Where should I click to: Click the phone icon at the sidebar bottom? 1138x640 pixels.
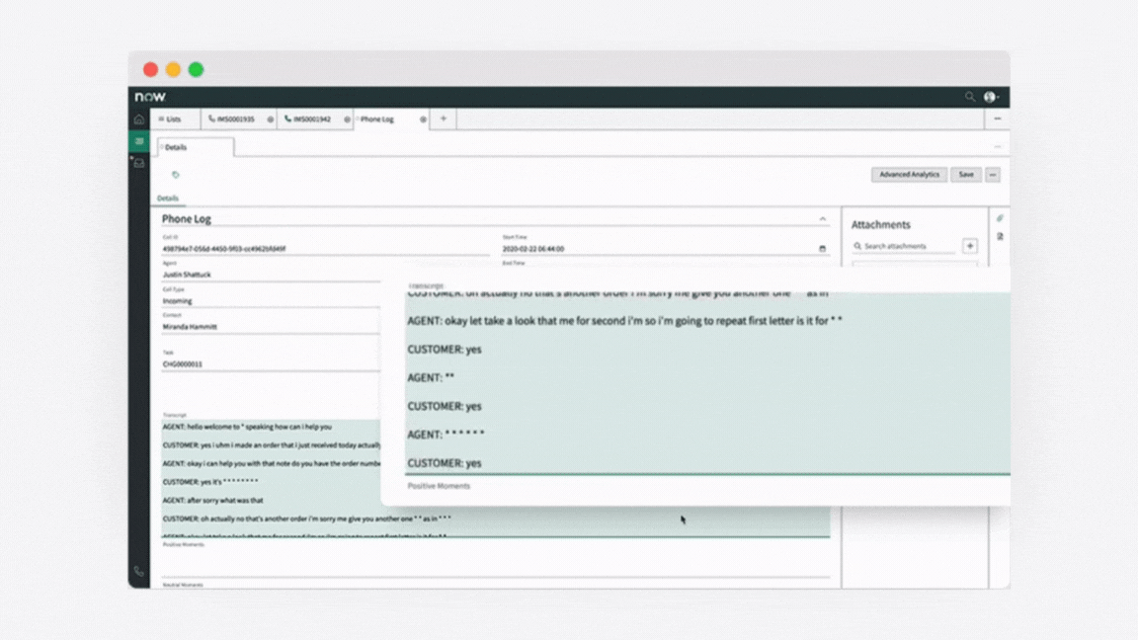click(138, 572)
